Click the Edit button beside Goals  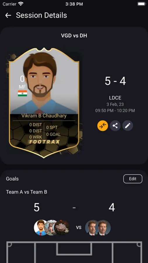tap(133, 179)
